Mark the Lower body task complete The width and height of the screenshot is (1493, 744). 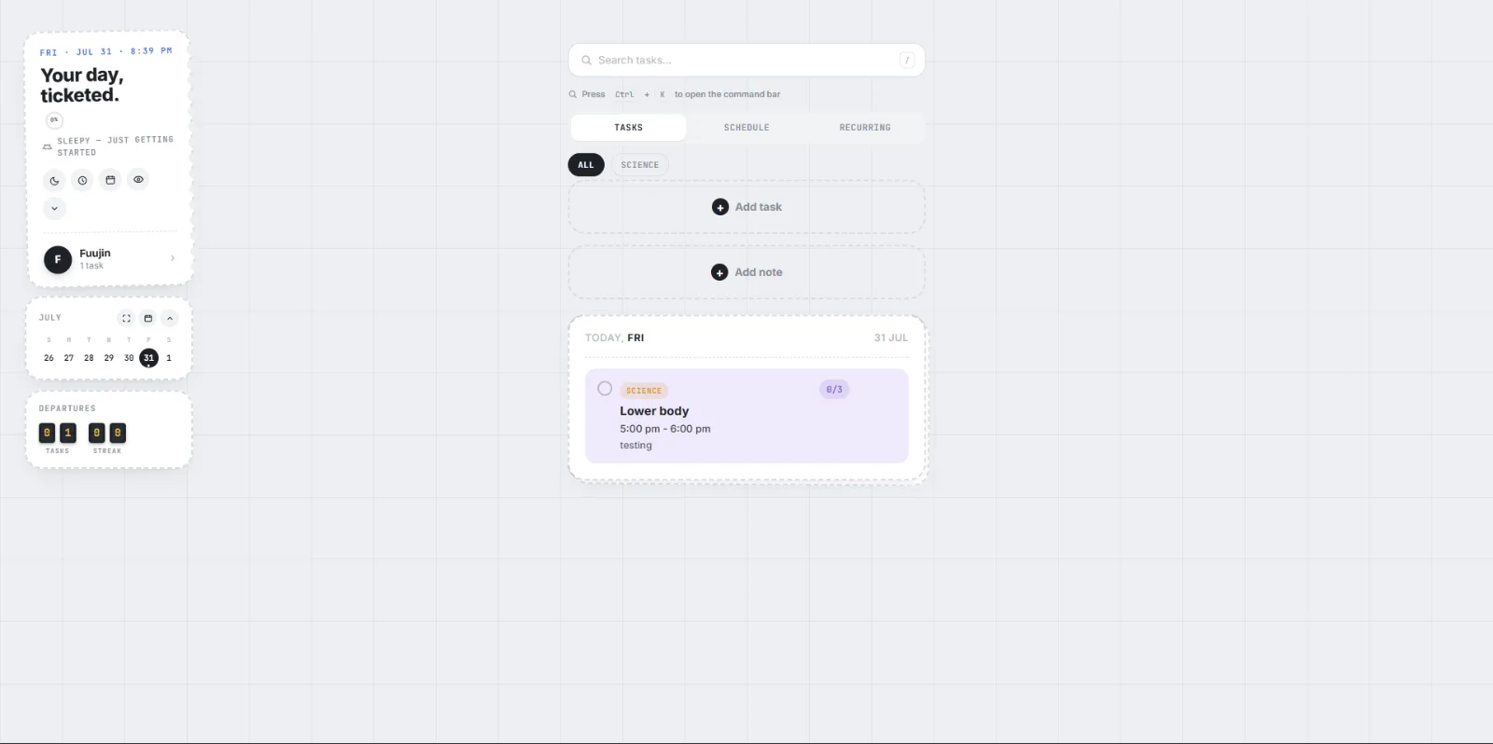605,389
